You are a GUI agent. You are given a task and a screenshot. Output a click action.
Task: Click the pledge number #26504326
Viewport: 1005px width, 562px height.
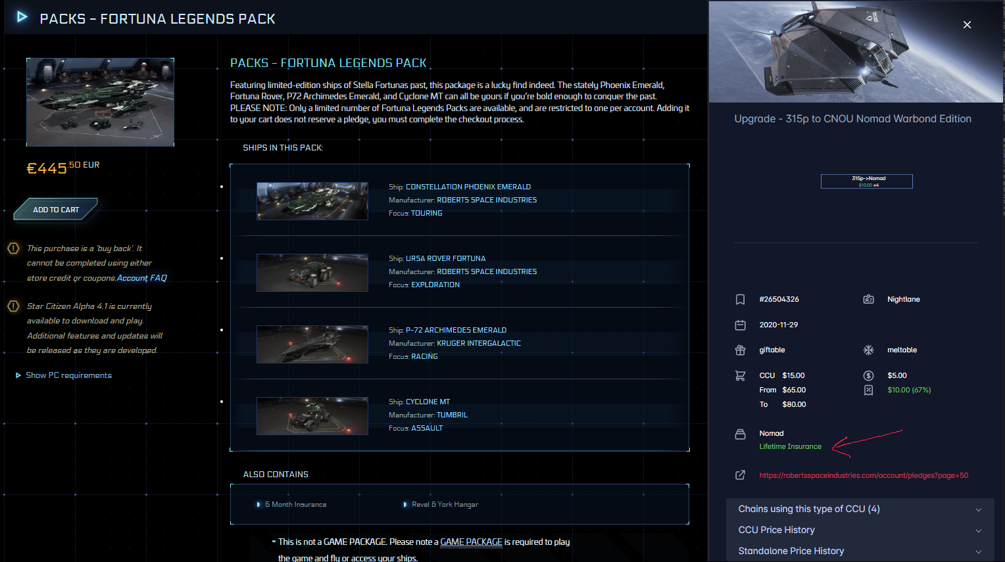(x=779, y=299)
